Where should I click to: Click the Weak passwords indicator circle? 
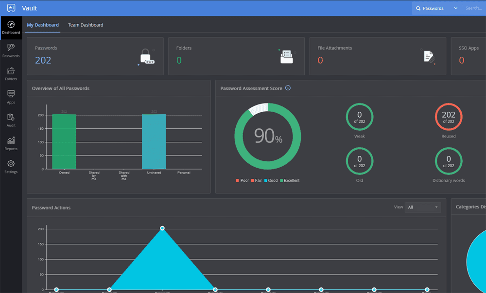click(359, 117)
